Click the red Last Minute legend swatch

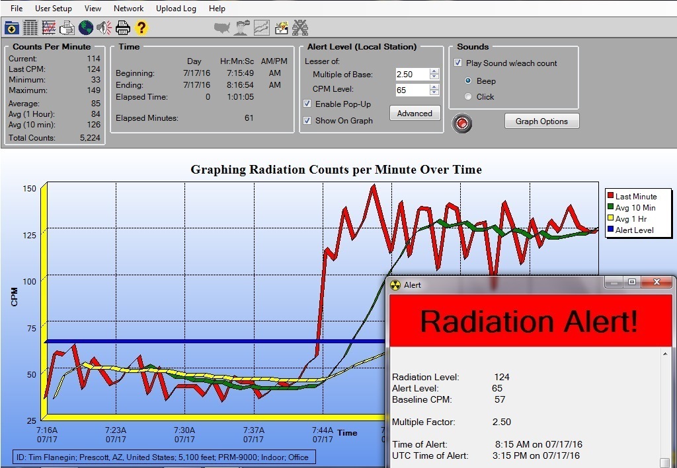point(610,196)
